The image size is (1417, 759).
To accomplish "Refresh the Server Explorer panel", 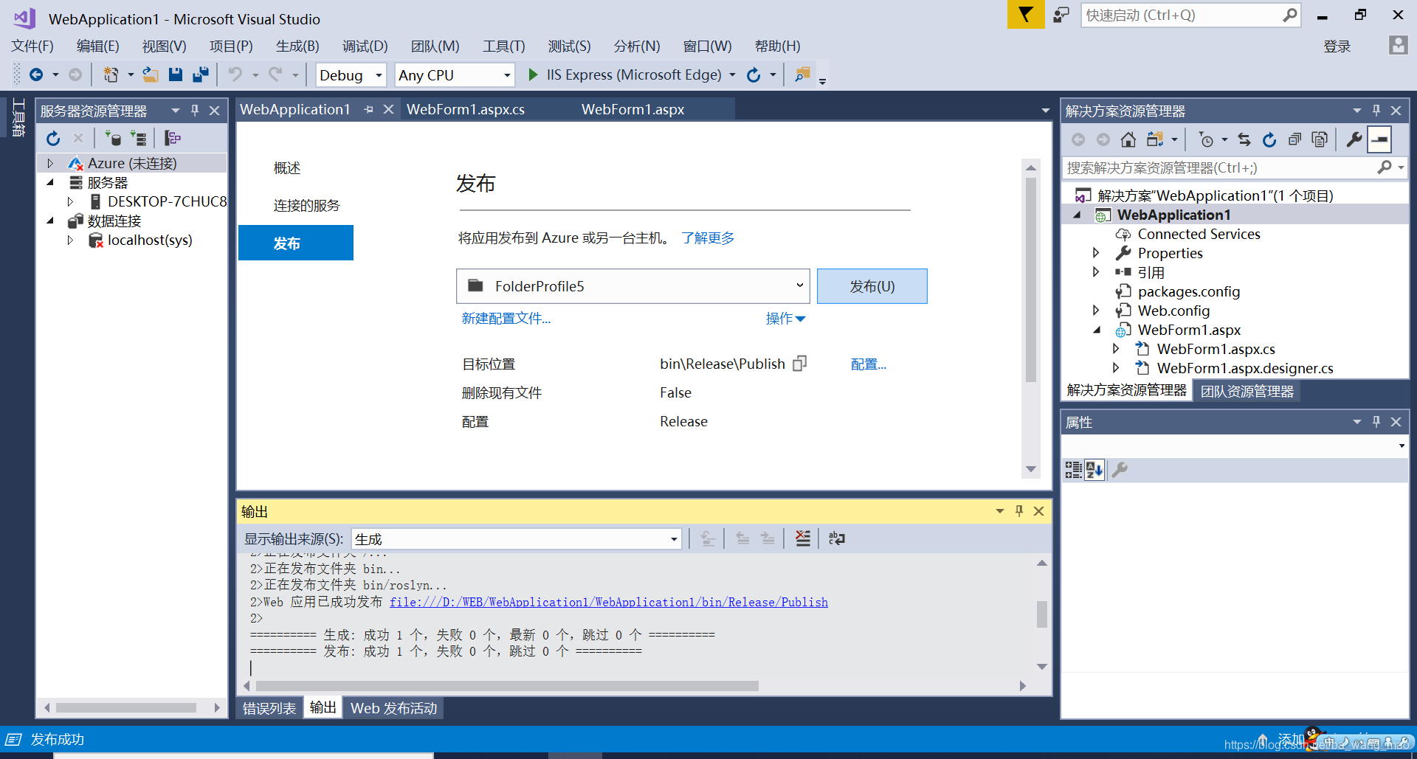I will coord(53,138).
